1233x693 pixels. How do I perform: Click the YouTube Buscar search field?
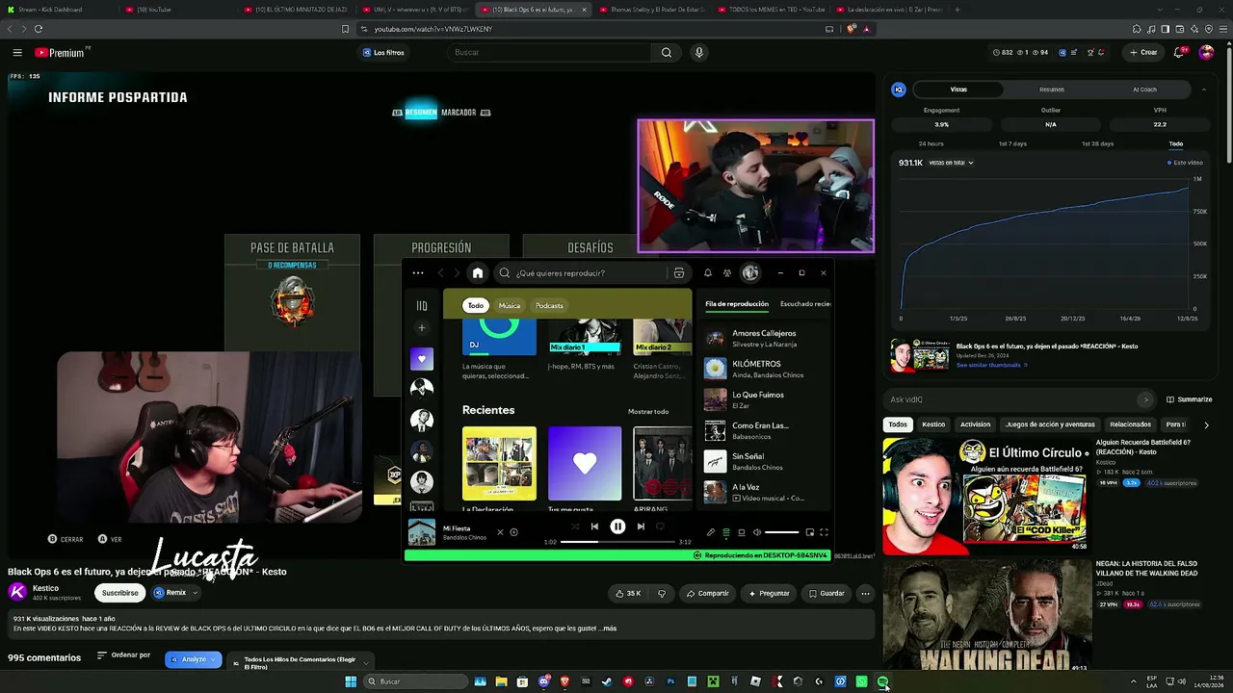pos(551,53)
